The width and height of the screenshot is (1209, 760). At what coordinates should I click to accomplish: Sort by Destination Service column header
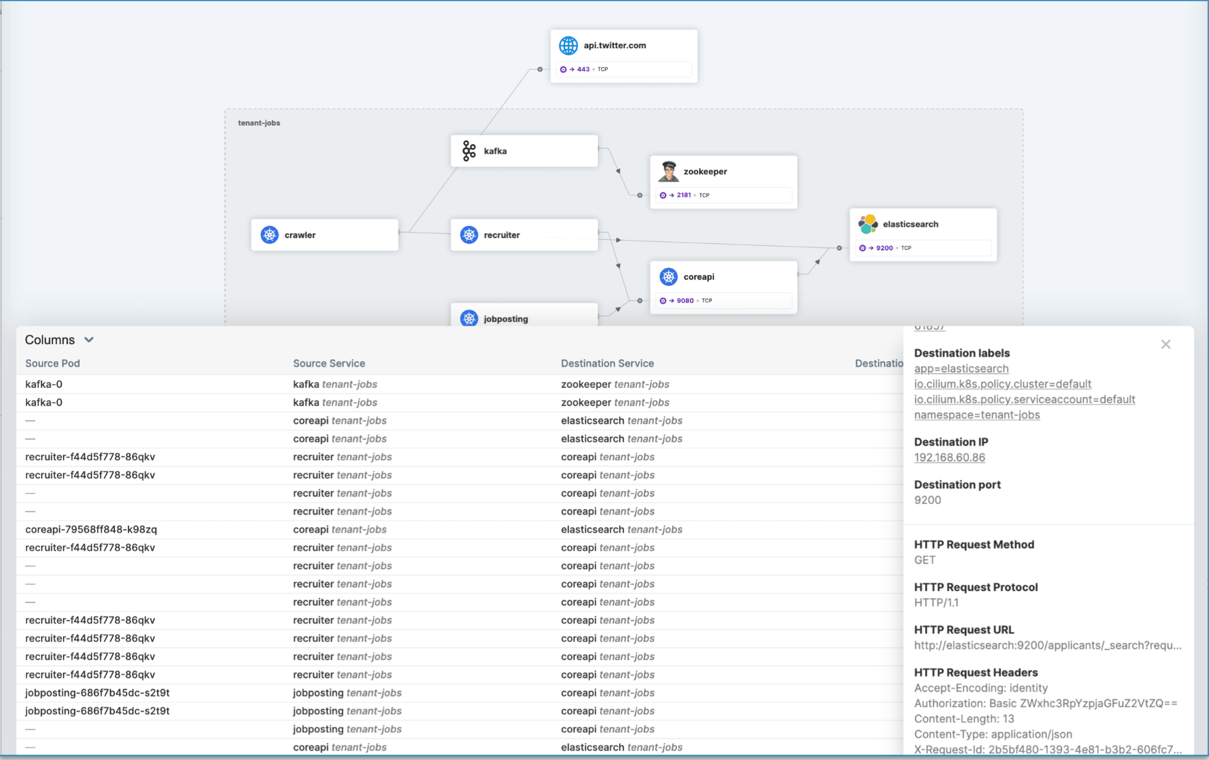[x=607, y=364]
